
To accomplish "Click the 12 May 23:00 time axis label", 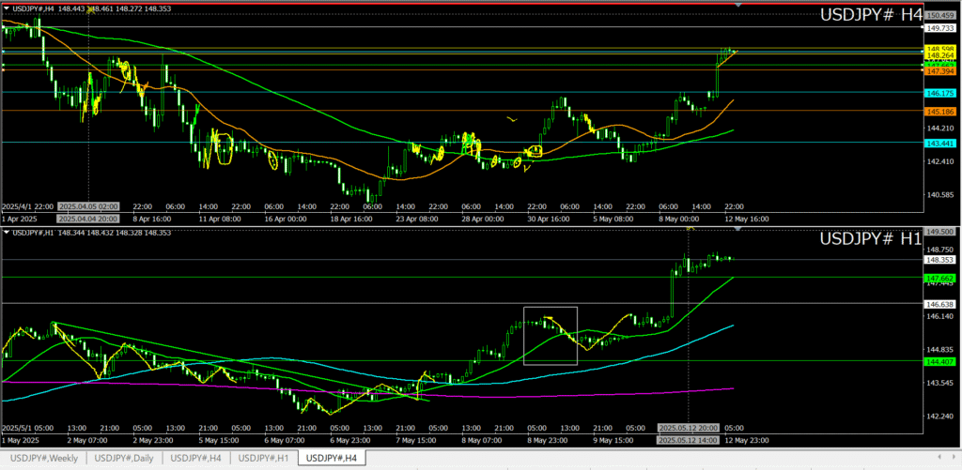I will point(745,440).
